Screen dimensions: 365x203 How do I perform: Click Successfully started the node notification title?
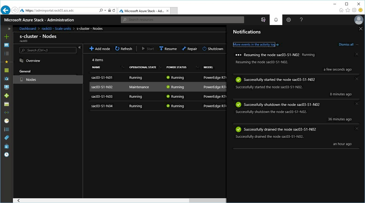tap(279, 80)
